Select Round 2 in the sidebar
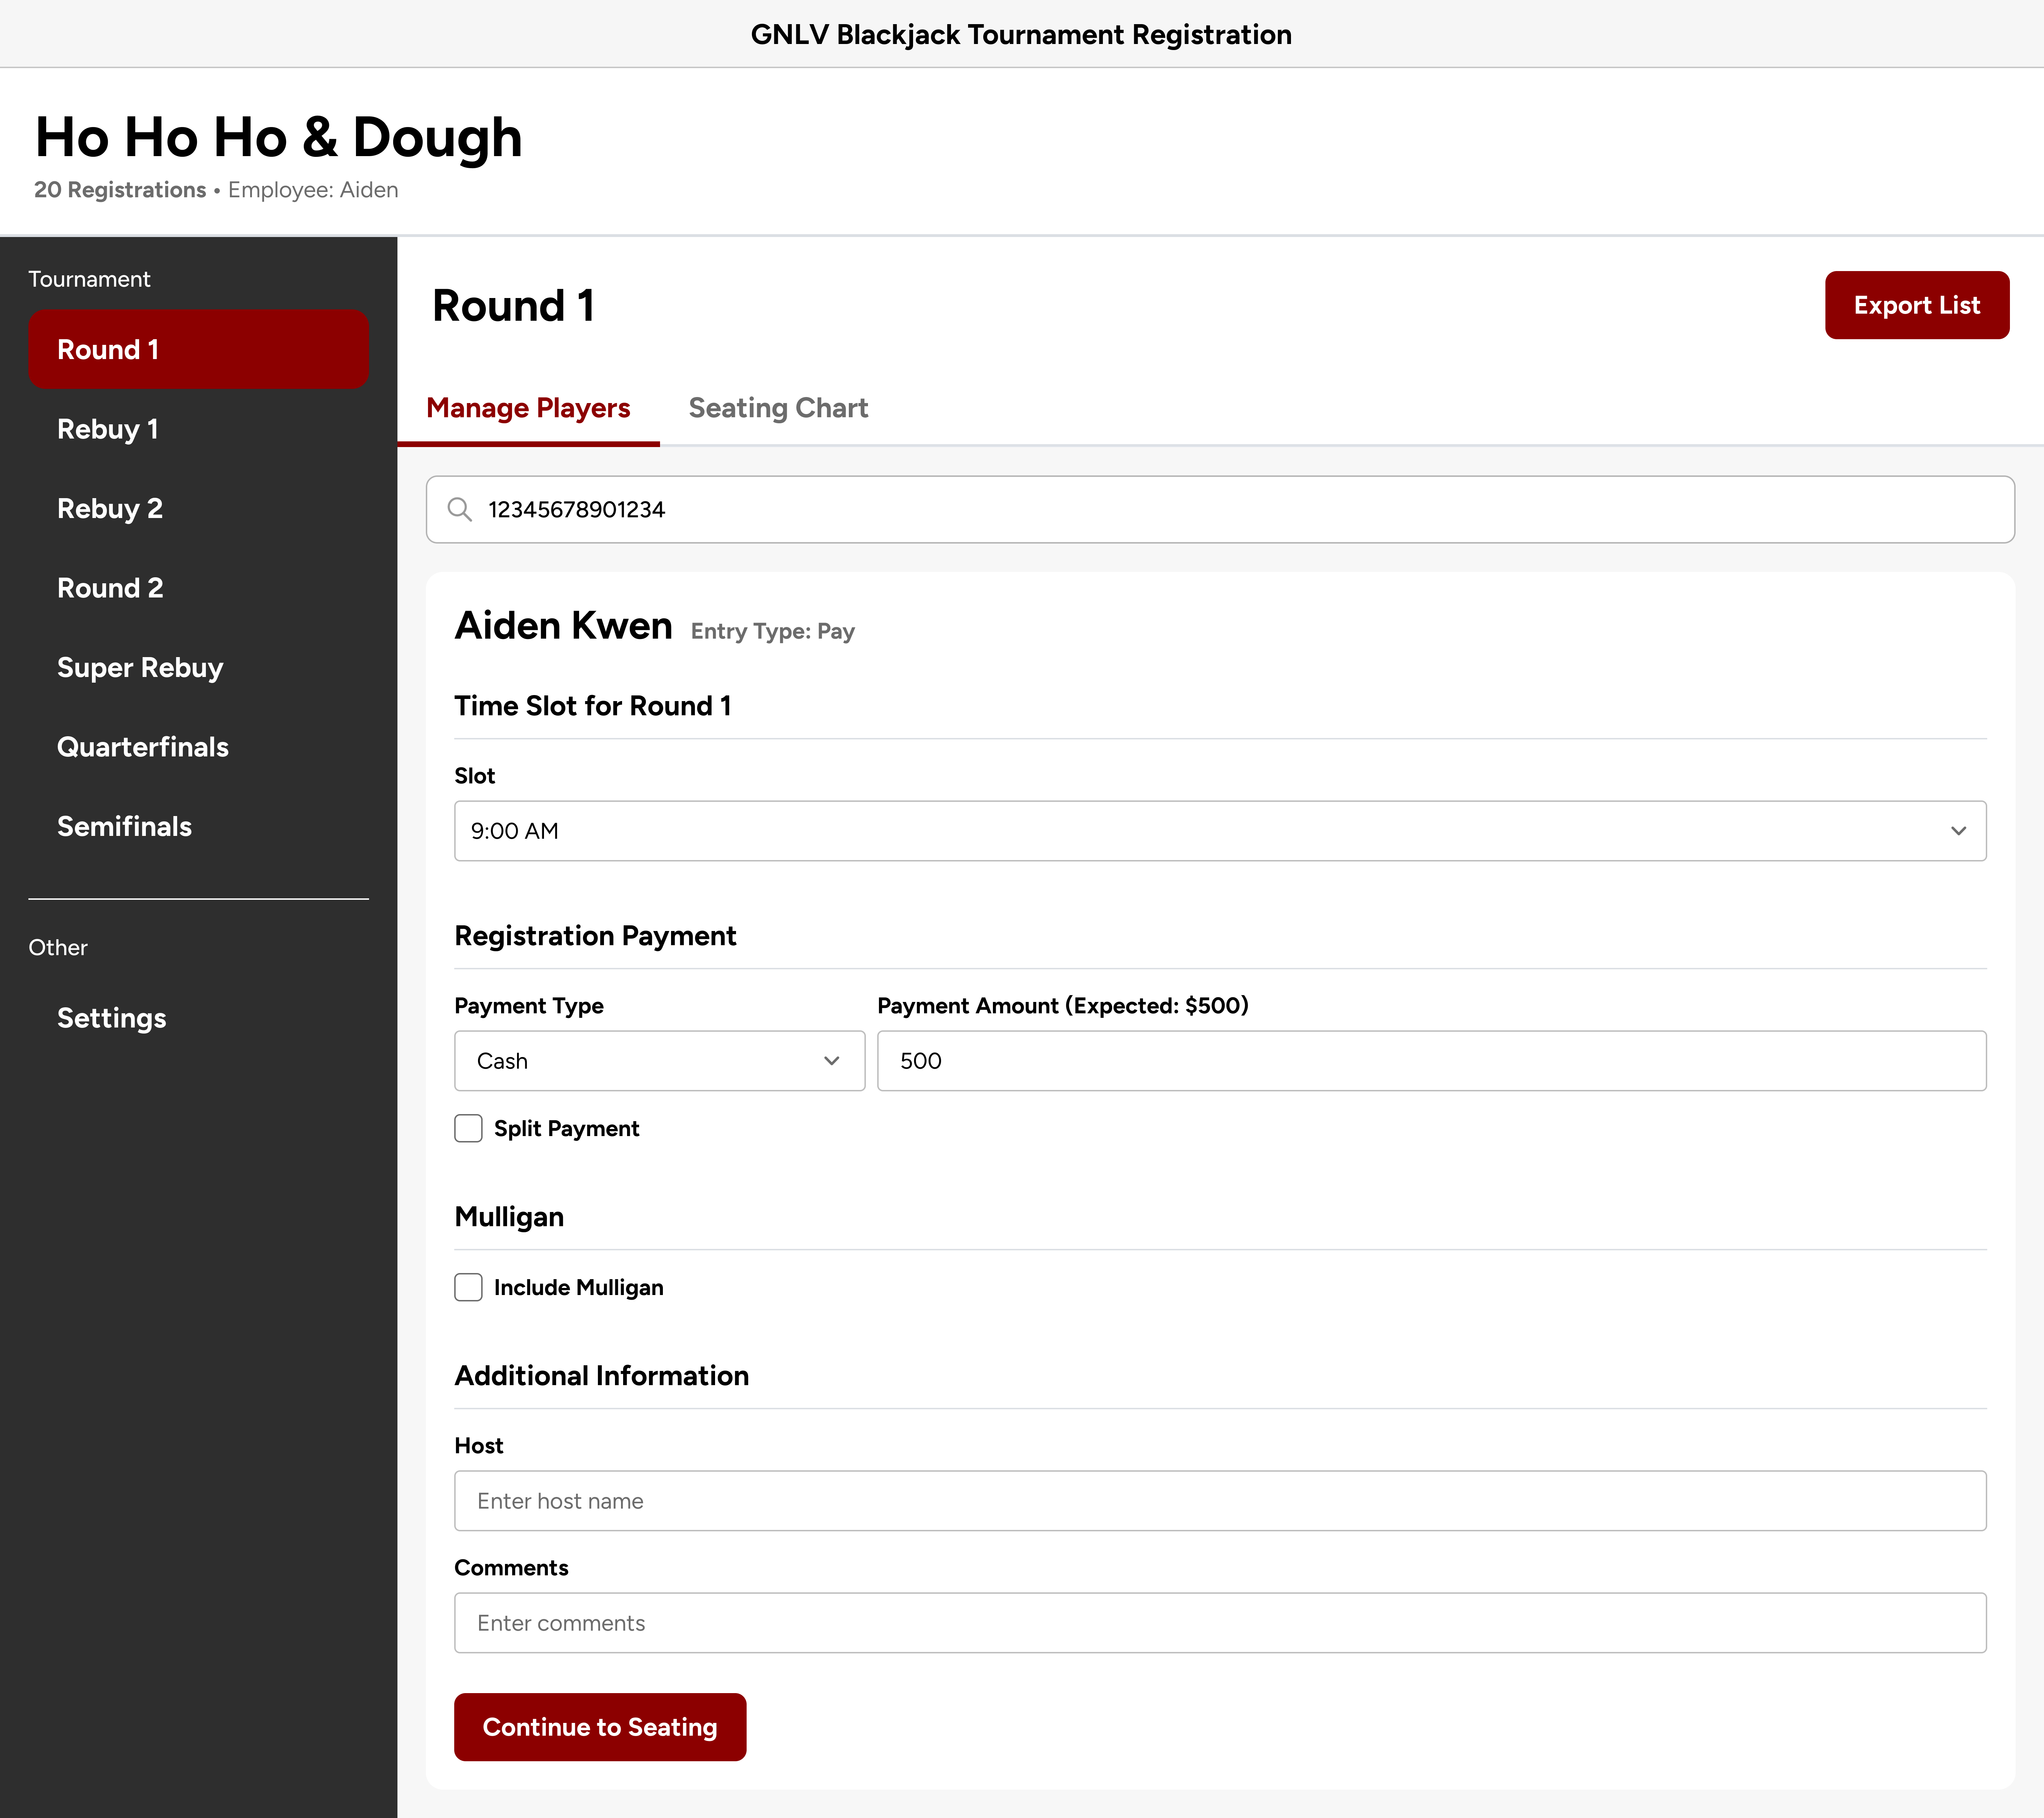This screenshot has width=2044, height=1818. click(110, 588)
